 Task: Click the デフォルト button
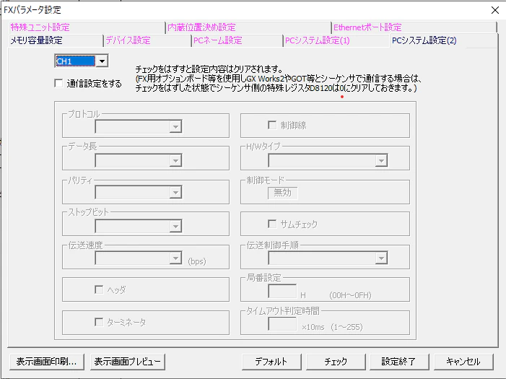pos(271,362)
